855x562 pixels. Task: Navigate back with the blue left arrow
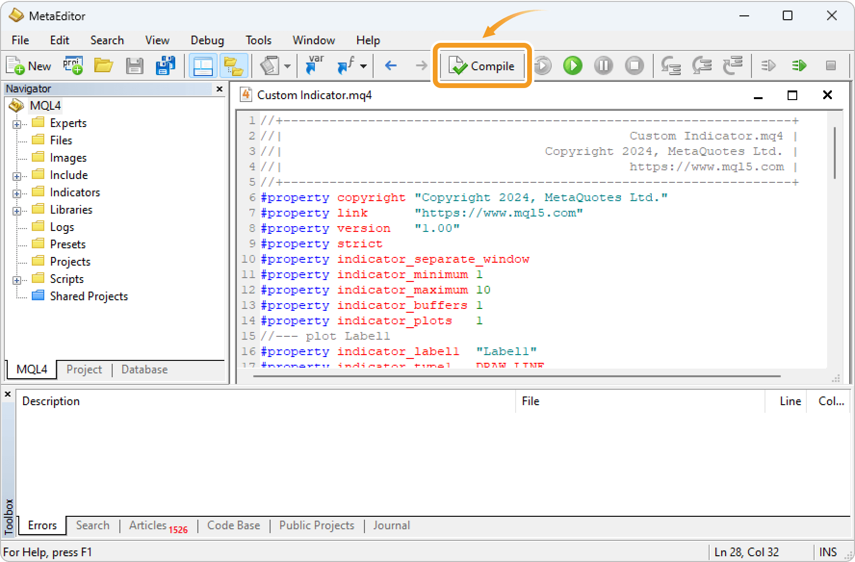pyautogui.click(x=391, y=65)
